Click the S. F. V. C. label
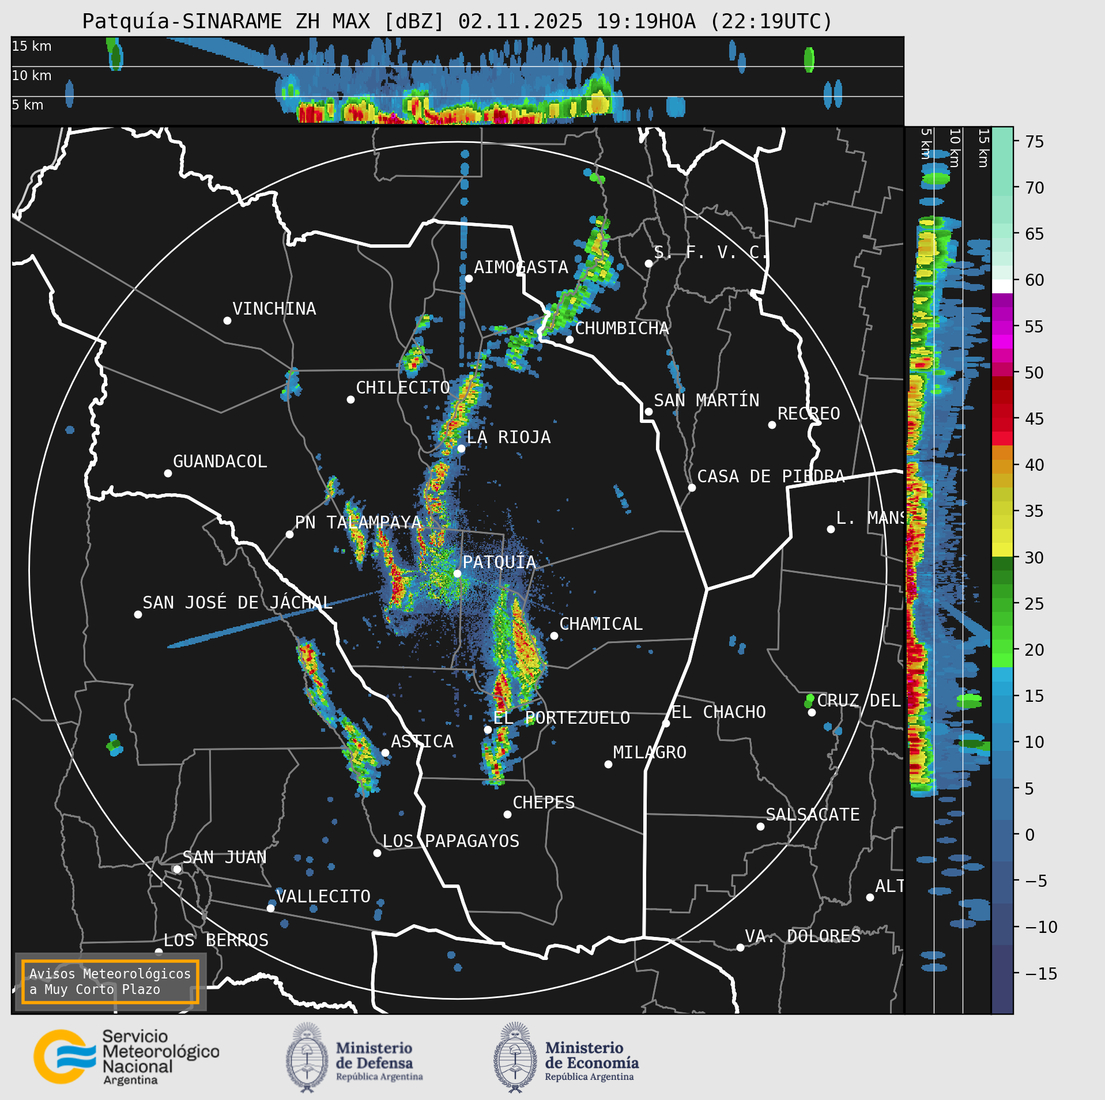 click(711, 252)
